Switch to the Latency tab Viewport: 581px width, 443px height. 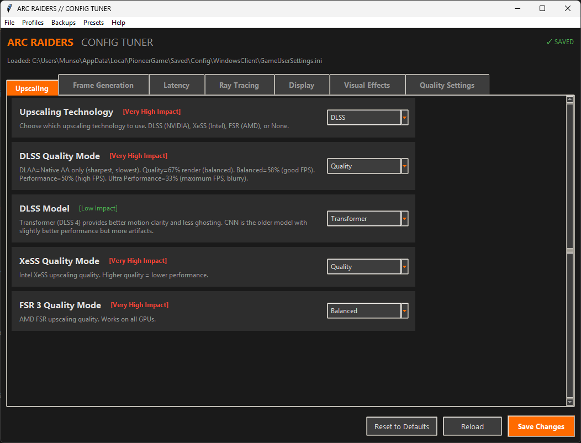177,85
